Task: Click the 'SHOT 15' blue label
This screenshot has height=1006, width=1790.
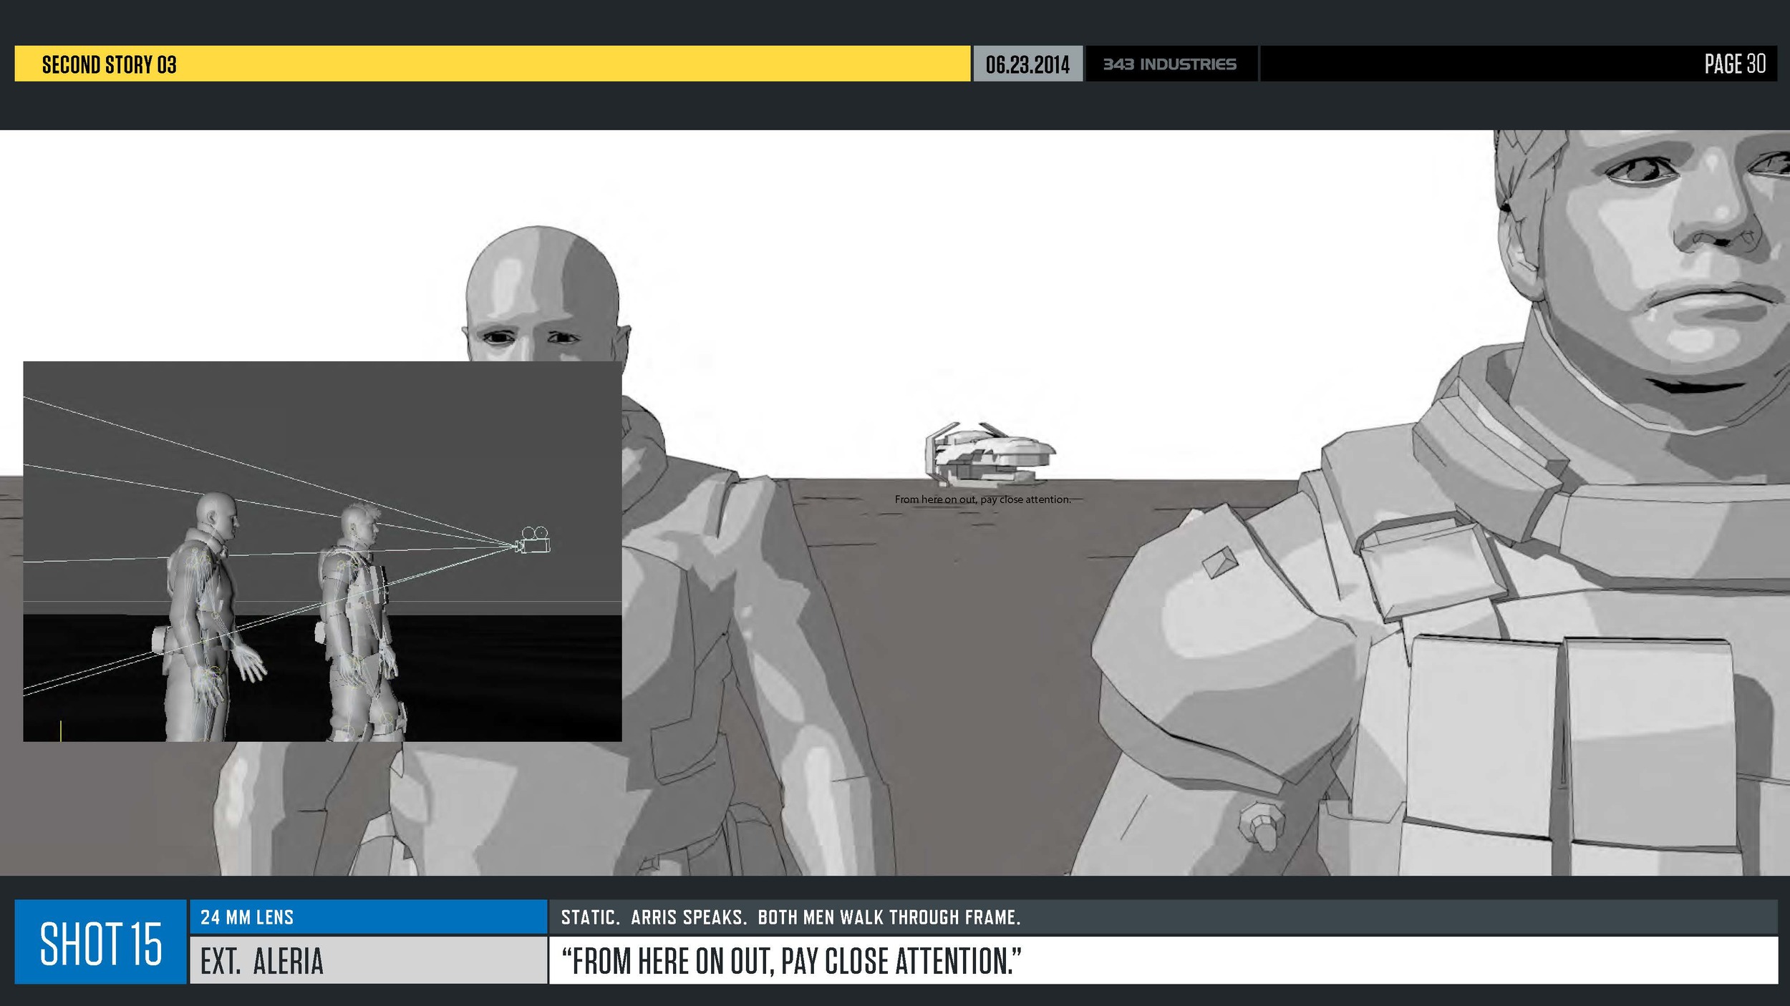Action: point(101,942)
